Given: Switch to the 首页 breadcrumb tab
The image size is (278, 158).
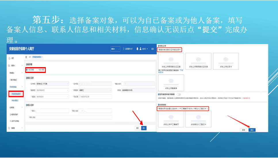Looking at the screenshot, I should click(x=30, y=57).
